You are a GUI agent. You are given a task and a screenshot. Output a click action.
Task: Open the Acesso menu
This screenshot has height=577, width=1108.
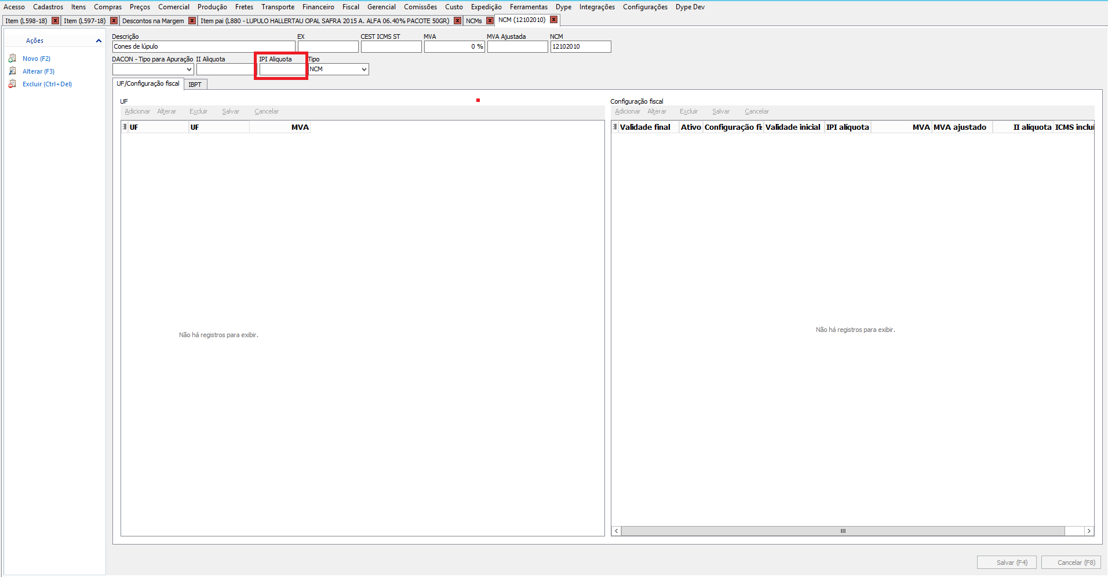click(x=14, y=7)
